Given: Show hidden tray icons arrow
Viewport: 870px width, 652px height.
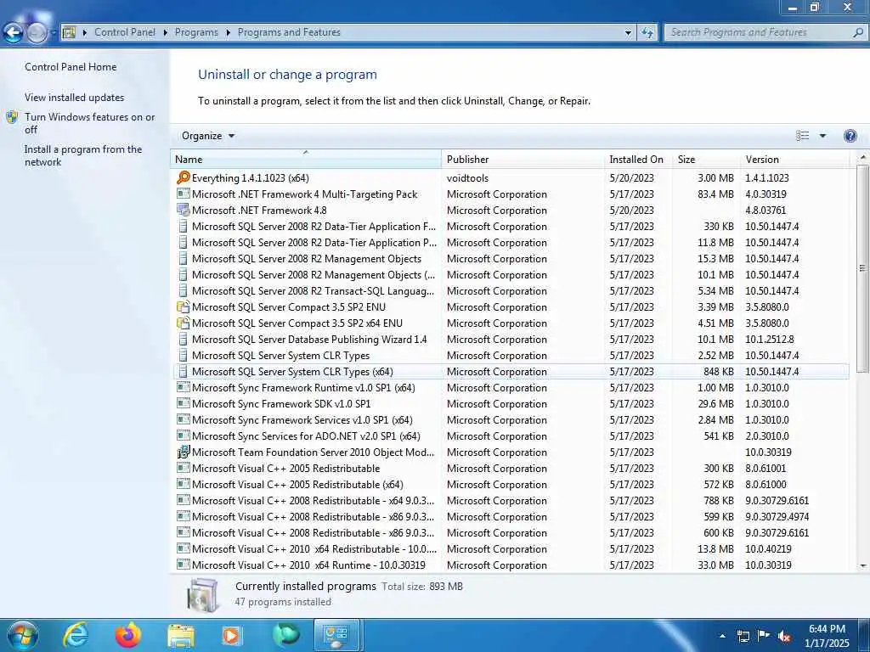Looking at the screenshot, I should click(722, 636).
